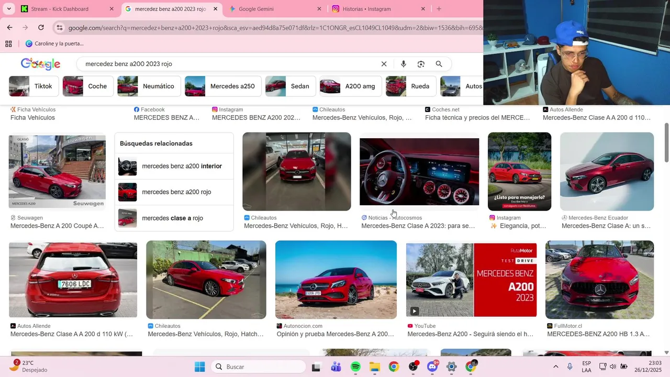Screen dimensions: 670x377
Task: Open File Explorer from the taskbar
Action: click(x=375, y=367)
